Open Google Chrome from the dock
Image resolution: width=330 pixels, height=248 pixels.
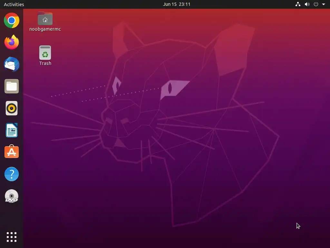click(12, 20)
